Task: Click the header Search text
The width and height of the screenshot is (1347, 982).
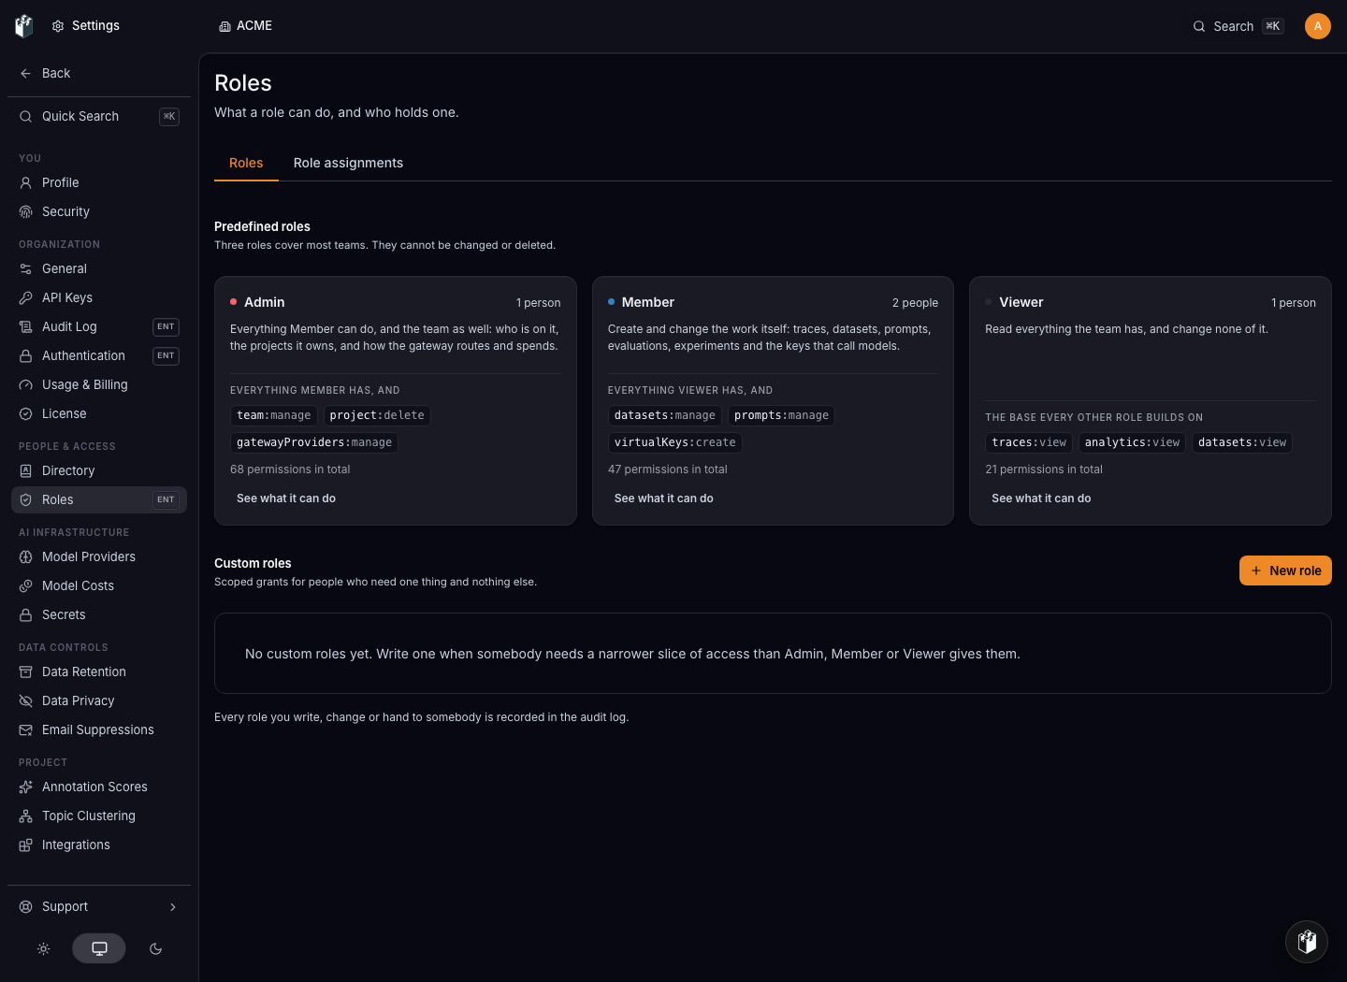Action: coord(1233,26)
